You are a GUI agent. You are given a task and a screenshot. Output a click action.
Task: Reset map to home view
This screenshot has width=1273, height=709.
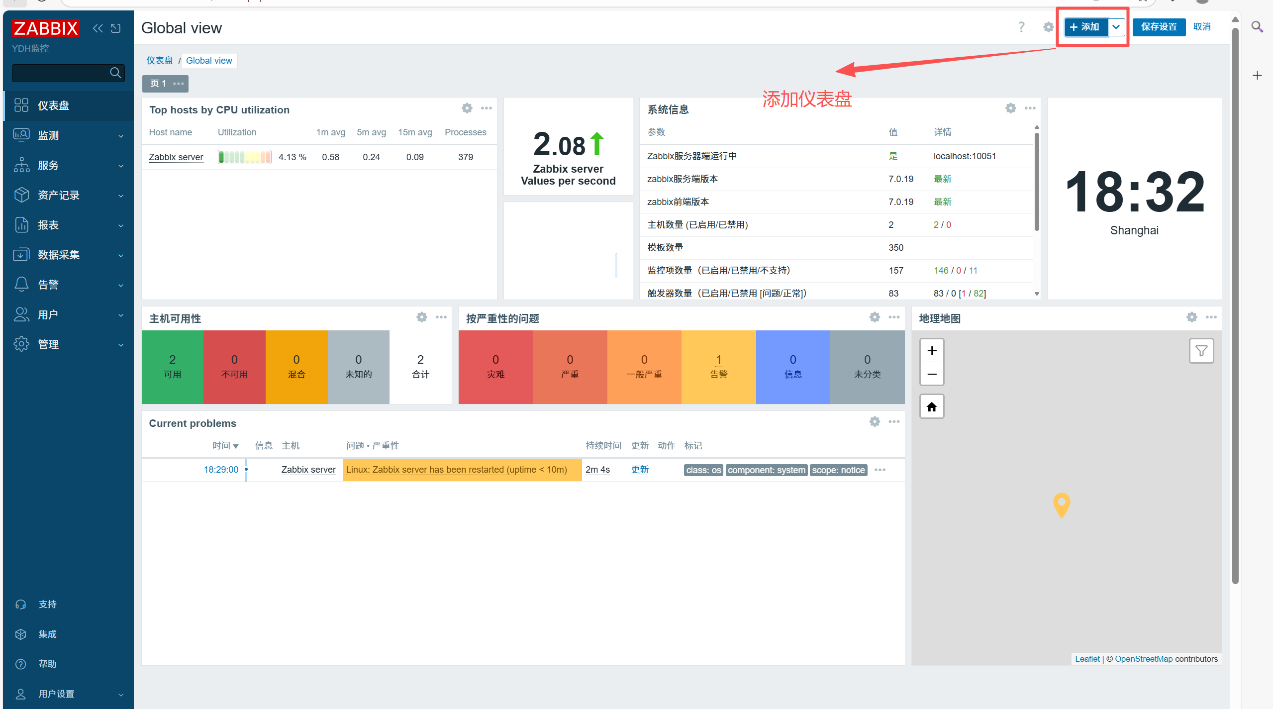pos(932,407)
